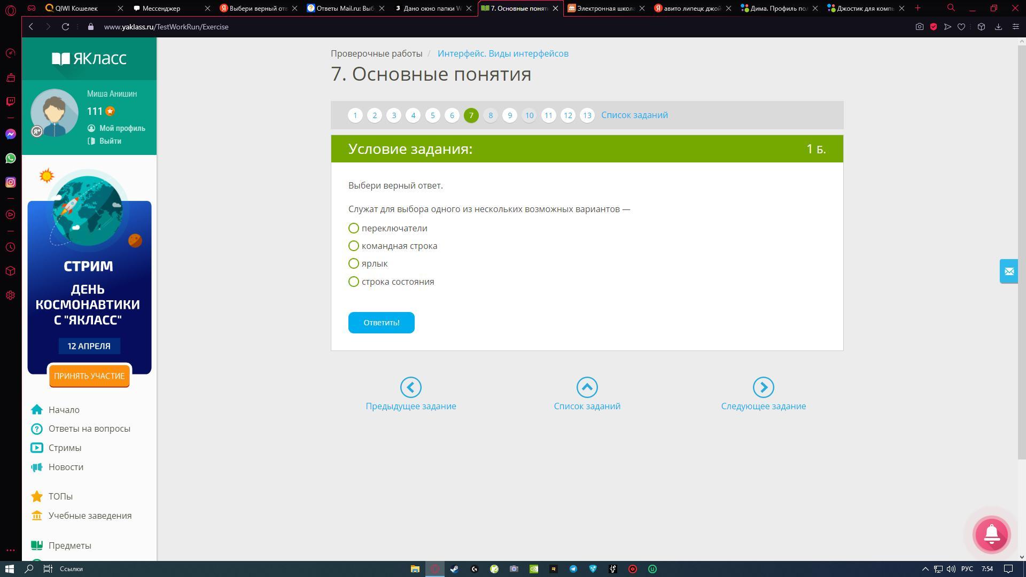Screen dimensions: 1026x577
Task: Pick the 'ярлык' radio button
Action: 353,263
